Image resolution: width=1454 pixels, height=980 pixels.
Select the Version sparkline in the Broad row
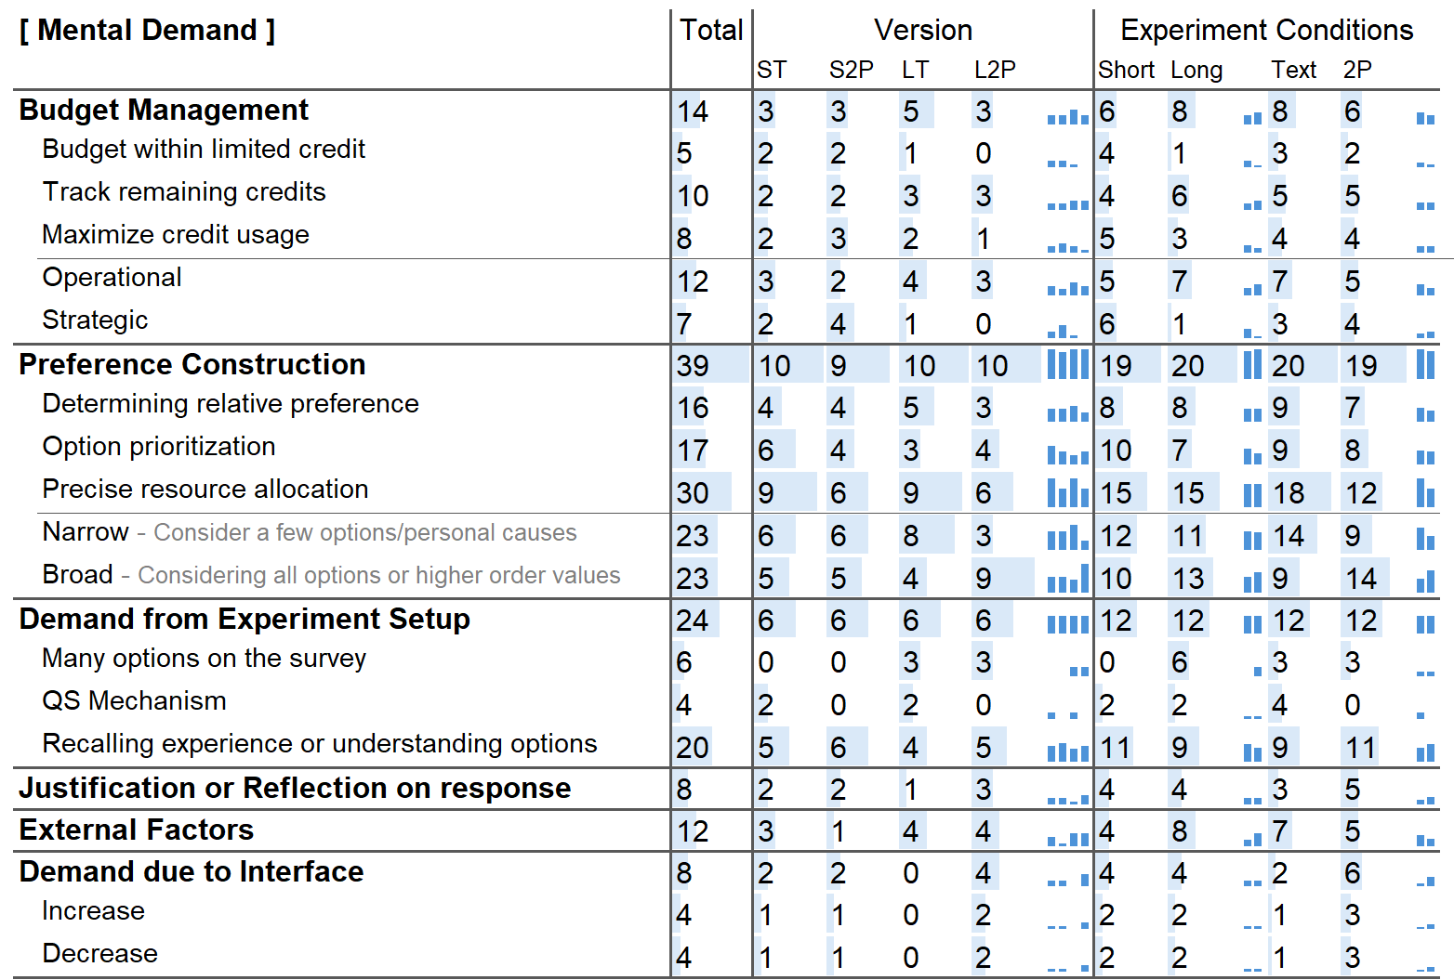(1067, 580)
